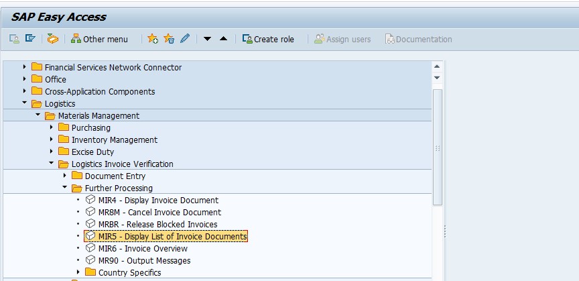Click Country Specifics tree label

(129, 273)
